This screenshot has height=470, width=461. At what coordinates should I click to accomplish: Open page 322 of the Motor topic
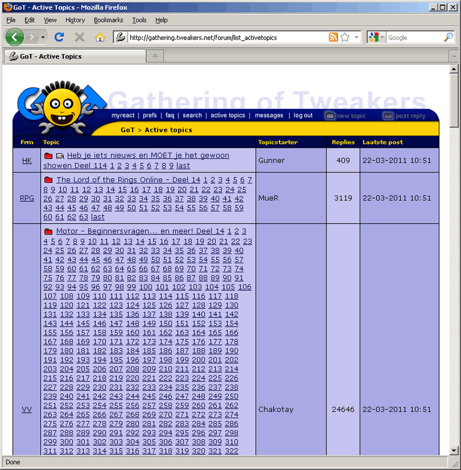pyautogui.click(x=231, y=451)
